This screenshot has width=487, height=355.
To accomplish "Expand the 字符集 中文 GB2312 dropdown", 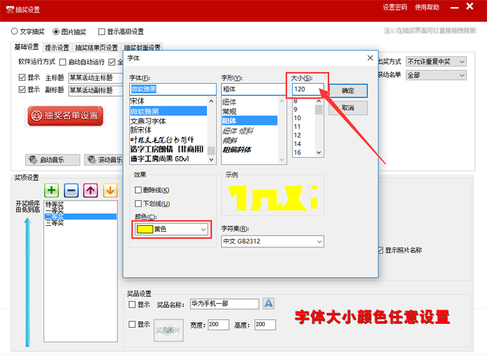I will point(272,241).
